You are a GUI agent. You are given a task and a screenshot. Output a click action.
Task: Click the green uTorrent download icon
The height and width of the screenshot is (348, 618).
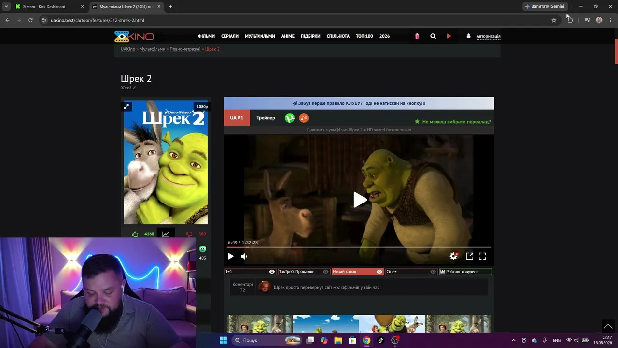tap(290, 118)
